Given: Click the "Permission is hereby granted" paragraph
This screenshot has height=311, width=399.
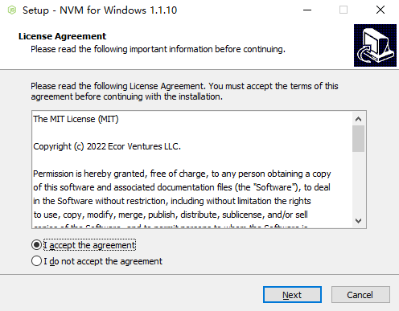Looking at the screenshot, I should 182,194.
